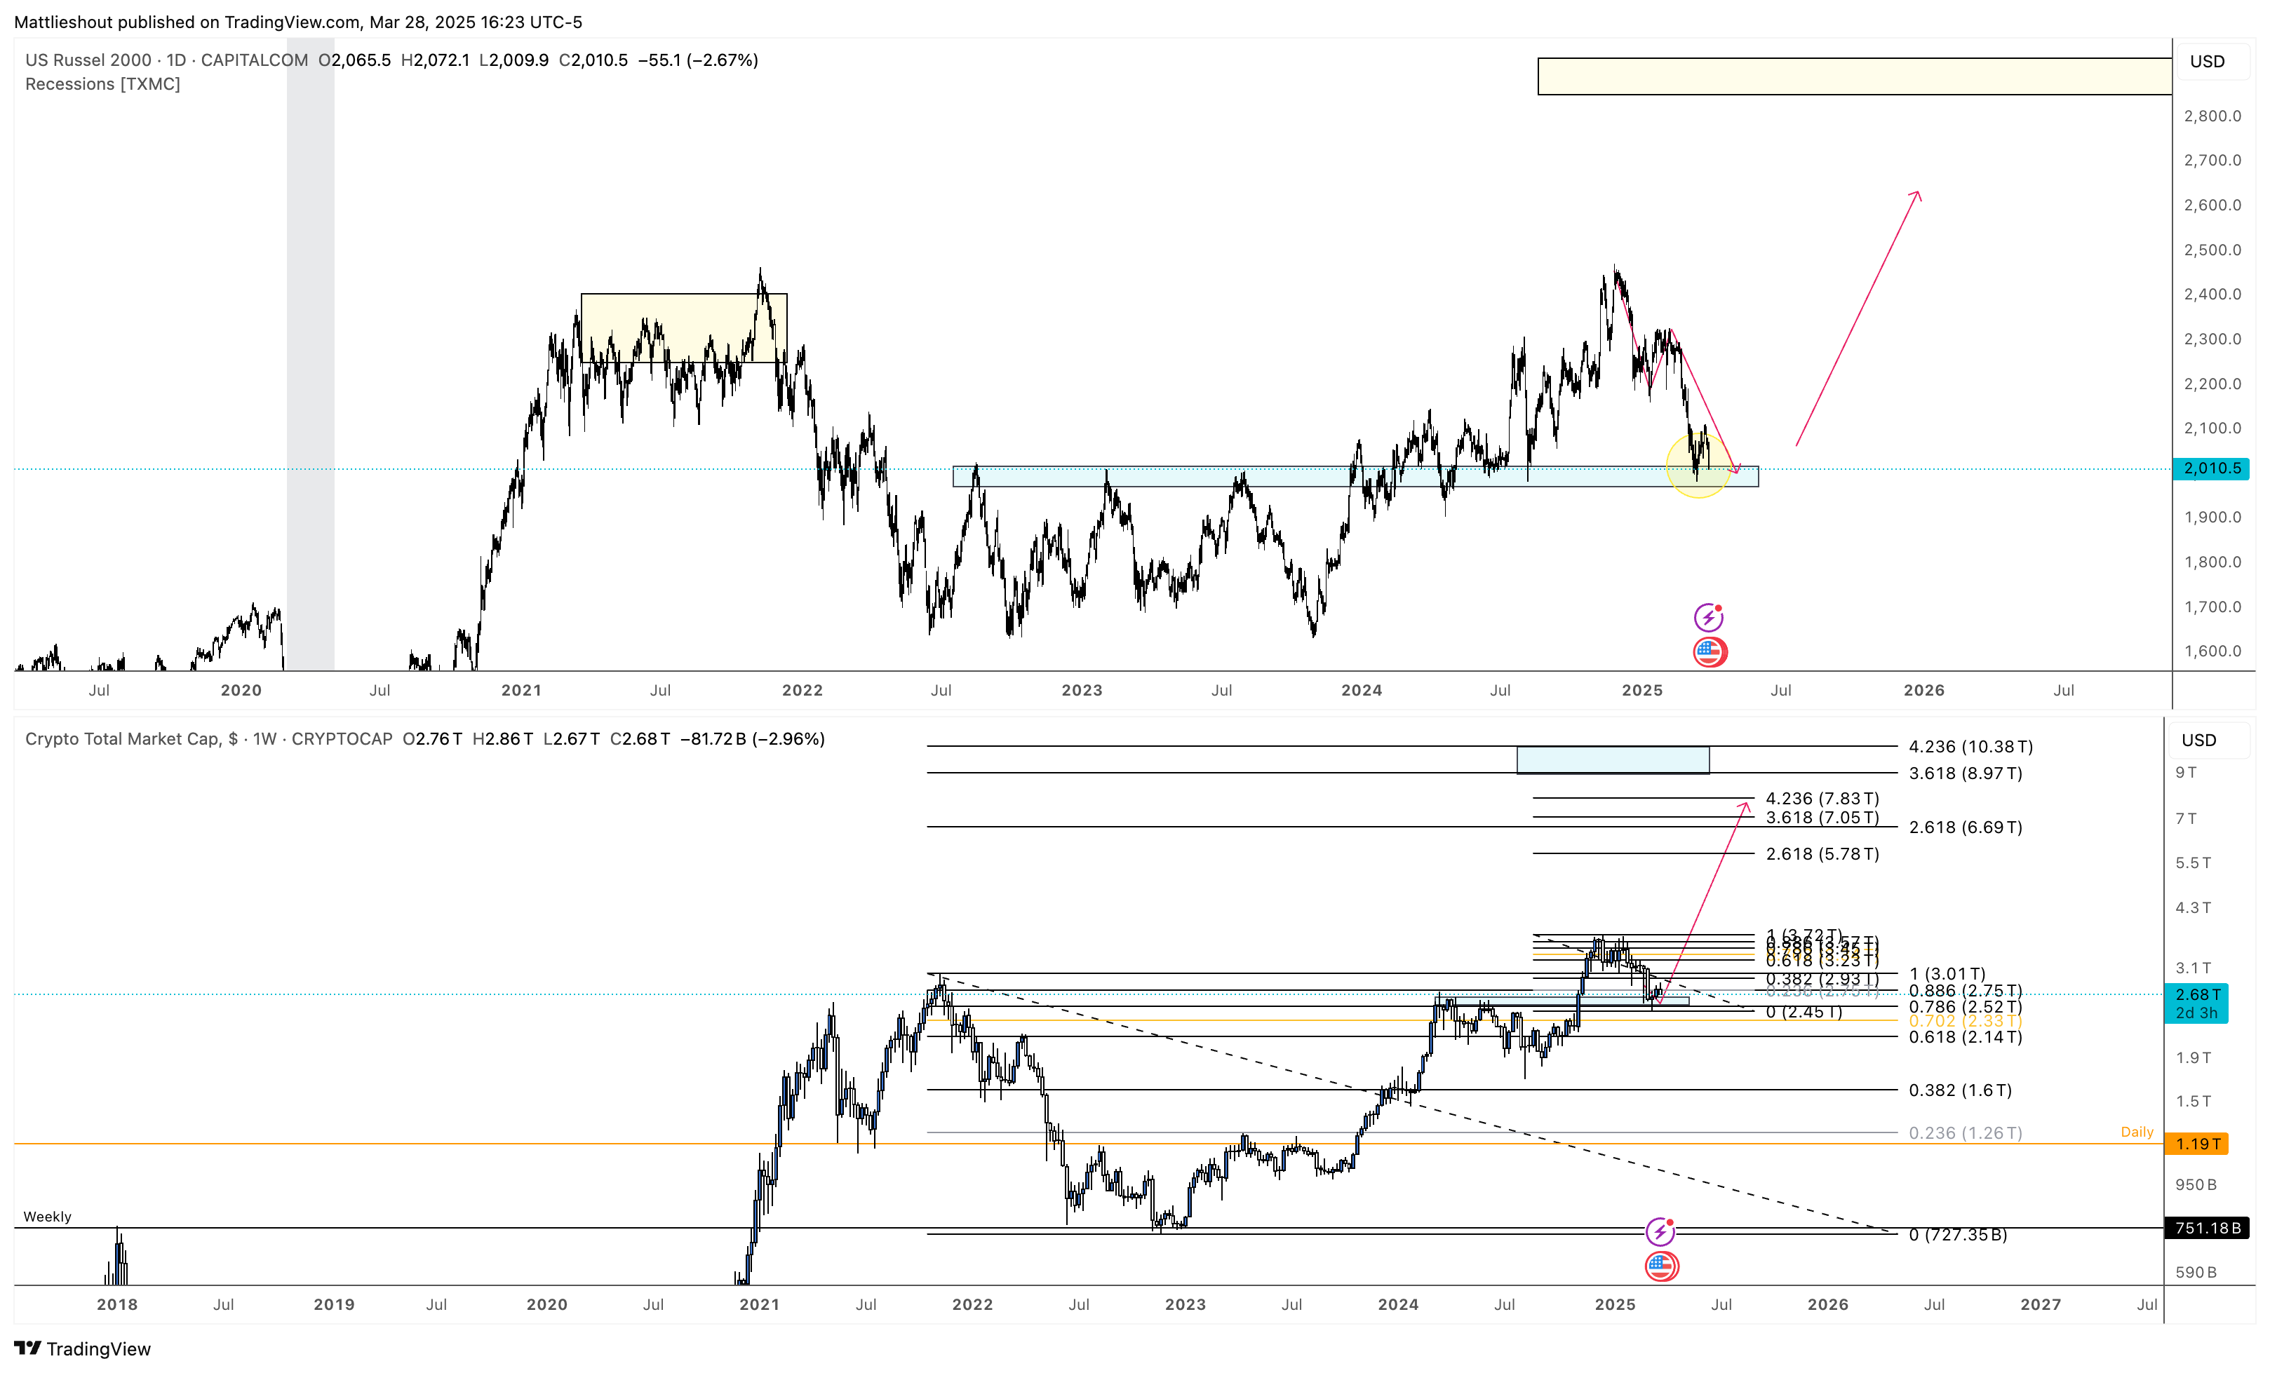Click the US Russel 2000 symbol title
This screenshot has width=2270, height=1373.
[x=88, y=60]
